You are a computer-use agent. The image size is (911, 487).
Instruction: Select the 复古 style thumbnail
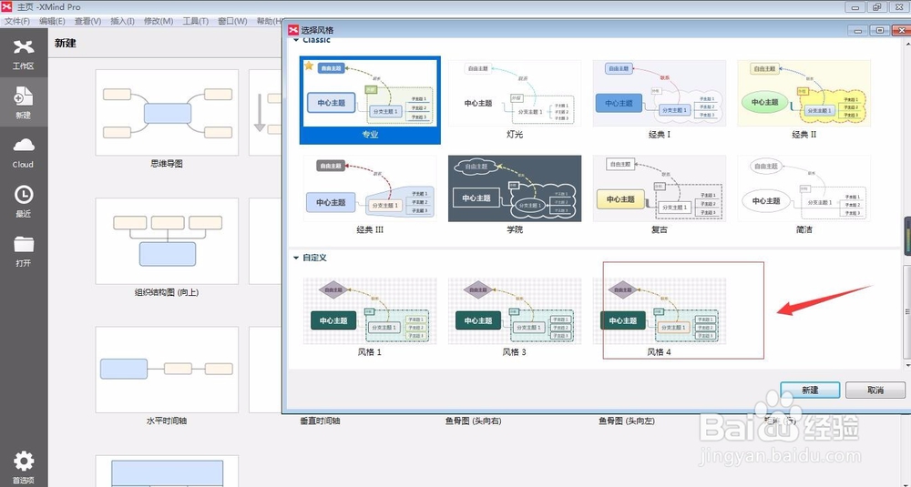point(659,188)
